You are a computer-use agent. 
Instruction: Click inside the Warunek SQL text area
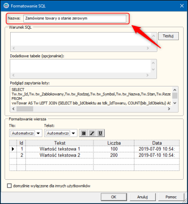coord(81,39)
